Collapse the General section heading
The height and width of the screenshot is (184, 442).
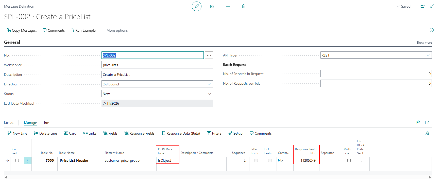tap(12, 42)
